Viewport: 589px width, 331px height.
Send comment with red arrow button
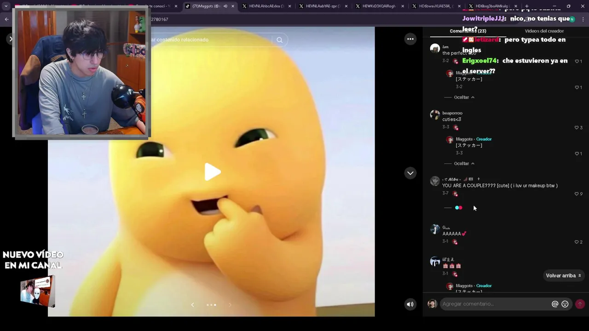[580, 304]
